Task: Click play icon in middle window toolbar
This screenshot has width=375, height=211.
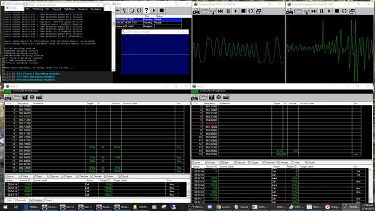Action: click(x=154, y=11)
